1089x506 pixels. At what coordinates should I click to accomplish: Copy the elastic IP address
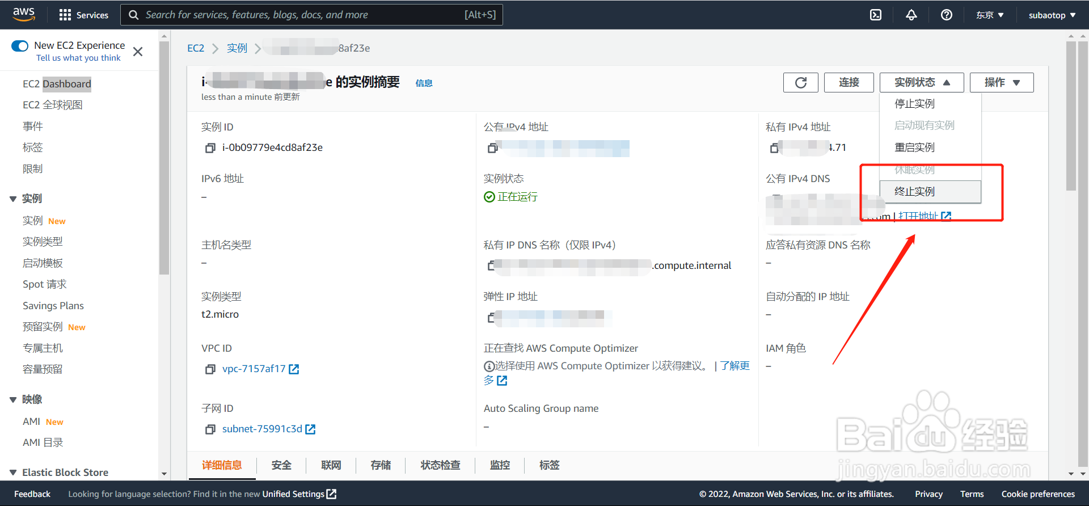pyautogui.click(x=491, y=318)
